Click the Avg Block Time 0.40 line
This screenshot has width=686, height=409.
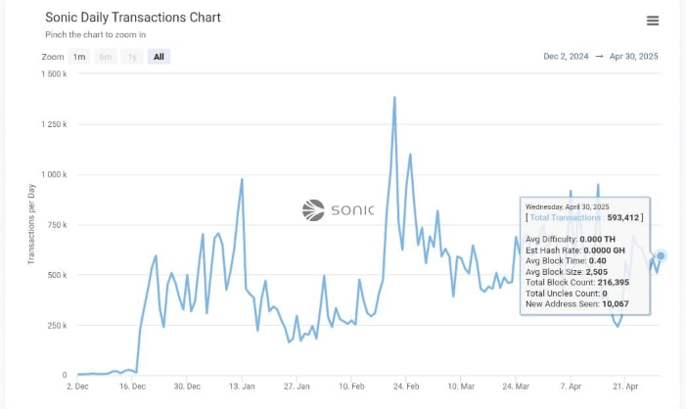click(x=566, y=261)
